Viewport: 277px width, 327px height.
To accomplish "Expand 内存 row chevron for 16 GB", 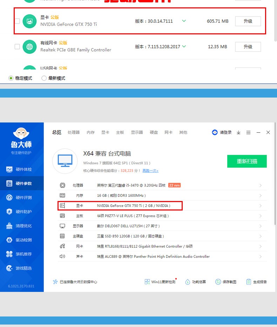I will pyautogui.click(x=260, y=196).
